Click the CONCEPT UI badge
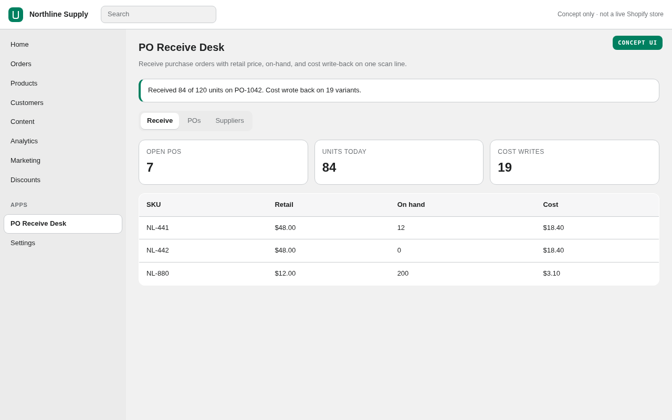This screenshot has width=672, height=420. [x=637, y=43]
